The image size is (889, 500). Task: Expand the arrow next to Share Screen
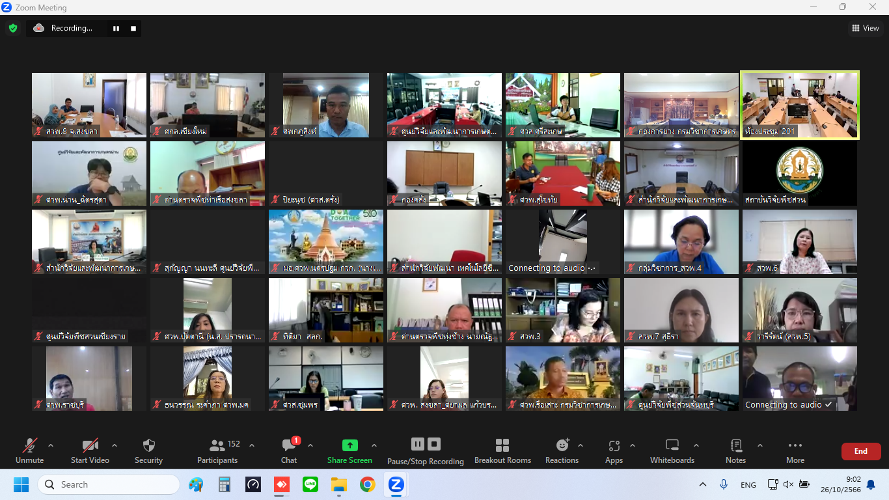[374, 445]
